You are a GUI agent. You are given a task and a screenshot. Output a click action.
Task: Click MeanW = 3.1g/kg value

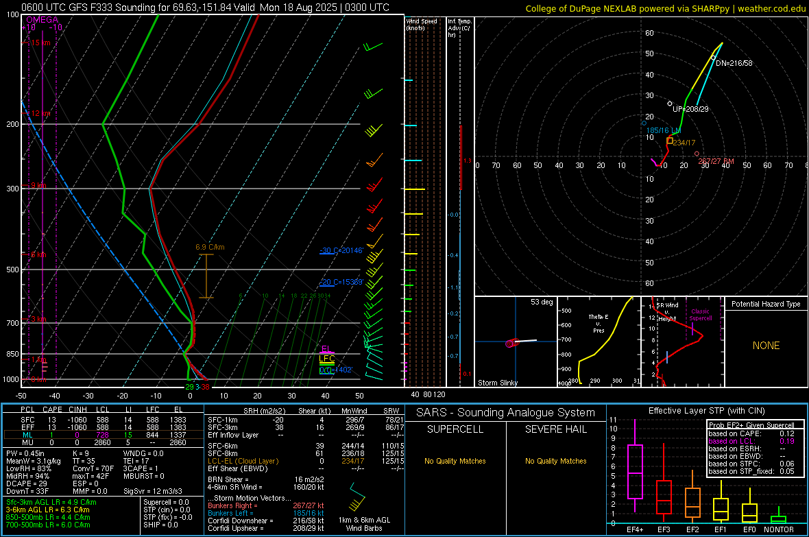(x=34, y=461)
